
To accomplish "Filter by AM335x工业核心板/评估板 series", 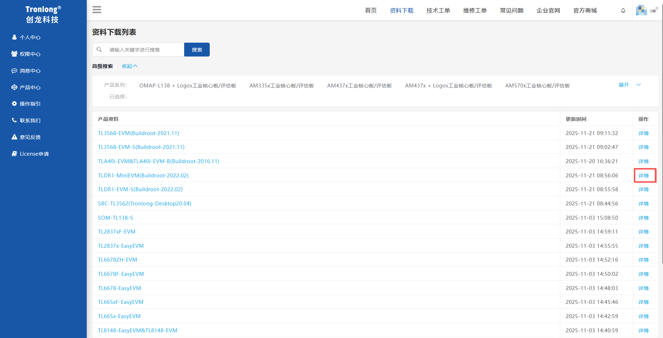I will click(x=282, y=86).
